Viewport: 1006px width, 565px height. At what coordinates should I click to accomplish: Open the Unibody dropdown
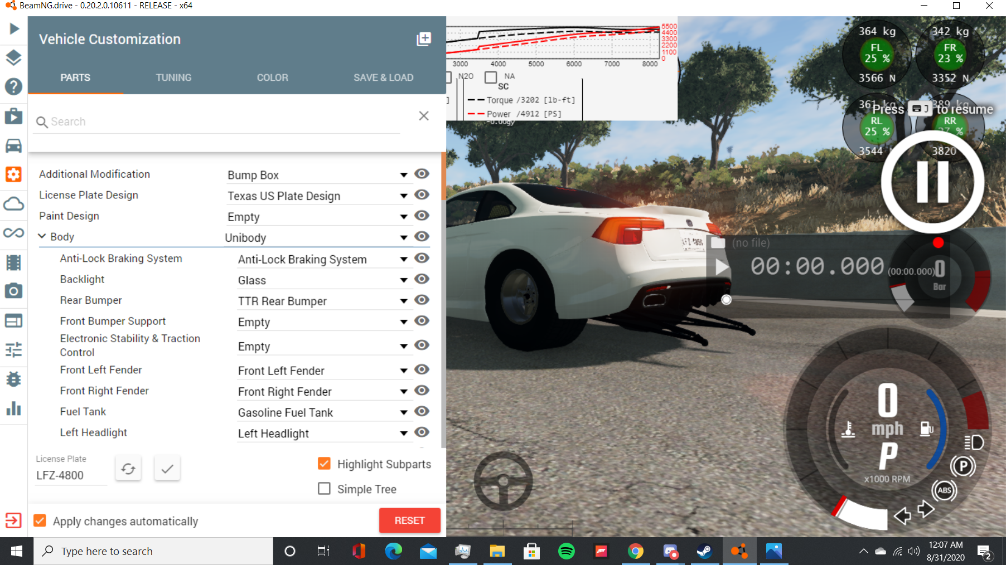click(318, 238)
